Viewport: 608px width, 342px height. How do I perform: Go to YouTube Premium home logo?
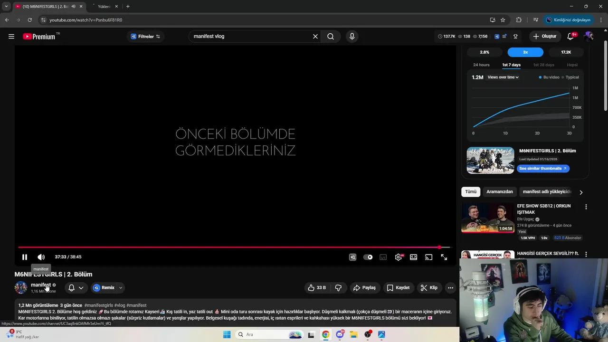point(39,37)
